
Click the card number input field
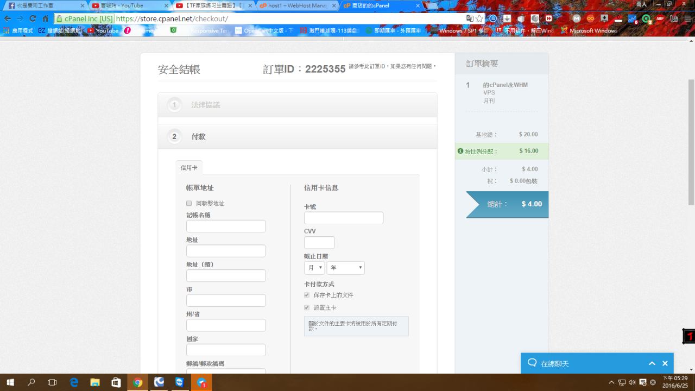coord(344,218)
